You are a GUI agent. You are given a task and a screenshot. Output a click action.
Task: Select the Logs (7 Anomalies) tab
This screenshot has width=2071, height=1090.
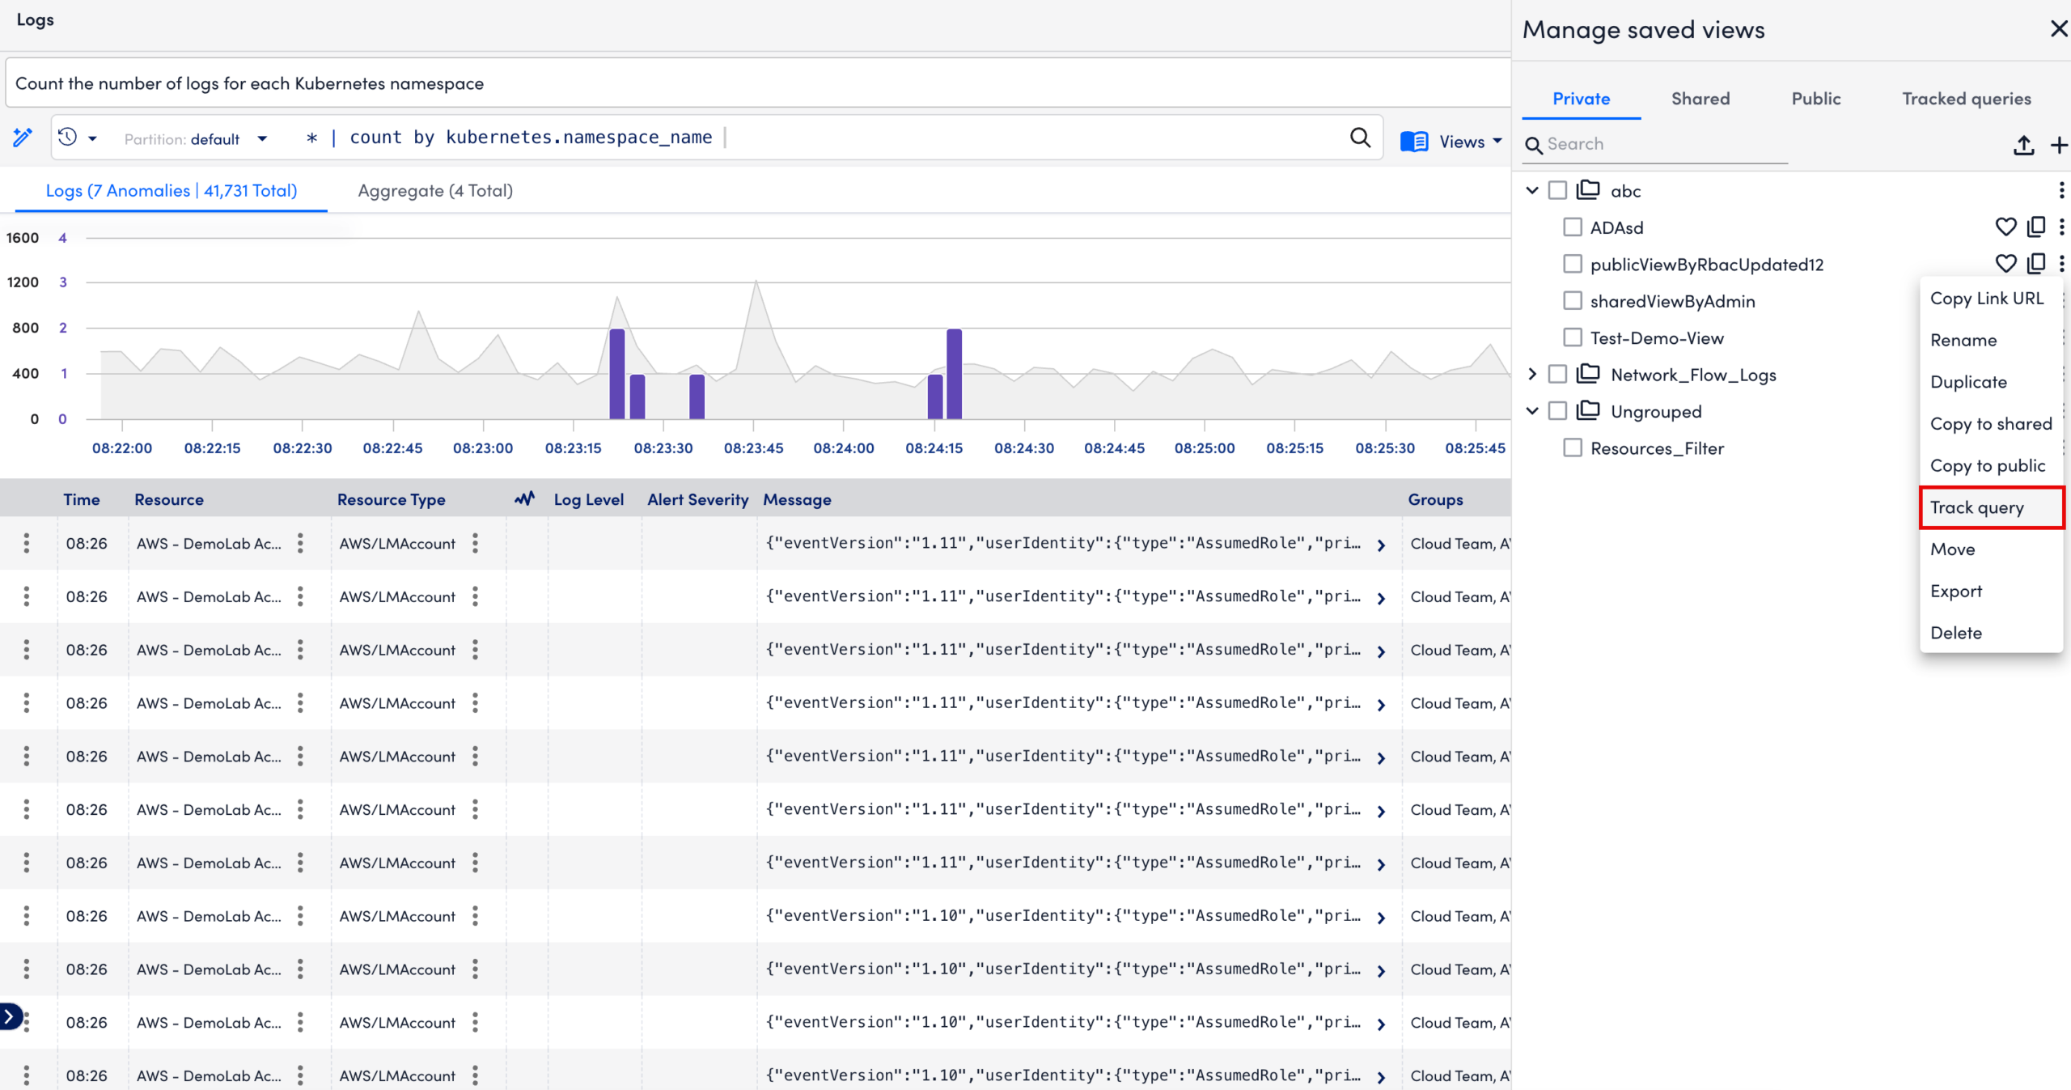pos(172,191)
